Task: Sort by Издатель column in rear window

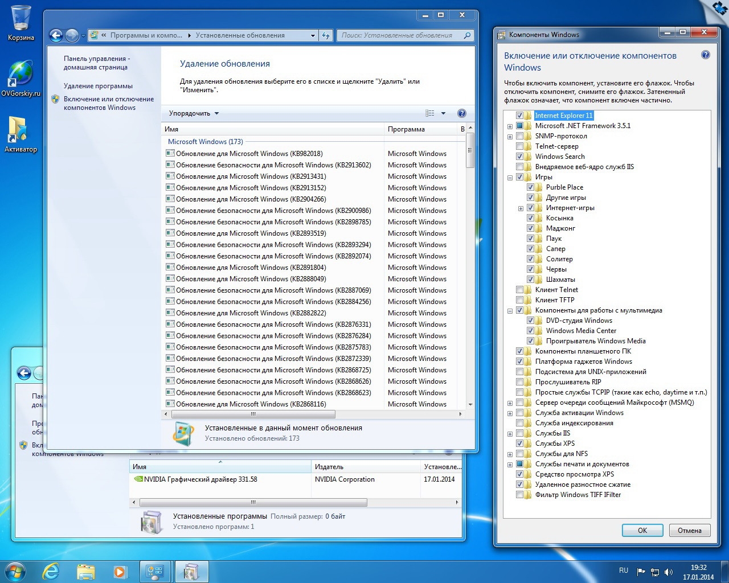Action: [x=366, y=467]
